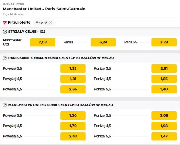The height and width of the screenshot is (145, 180).
Task: Click the Filtruj ofertę filter icon
Action: coord(5,23)
